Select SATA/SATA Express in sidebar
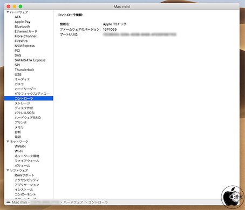The image size is (245, 210). (x=30, y=60)
